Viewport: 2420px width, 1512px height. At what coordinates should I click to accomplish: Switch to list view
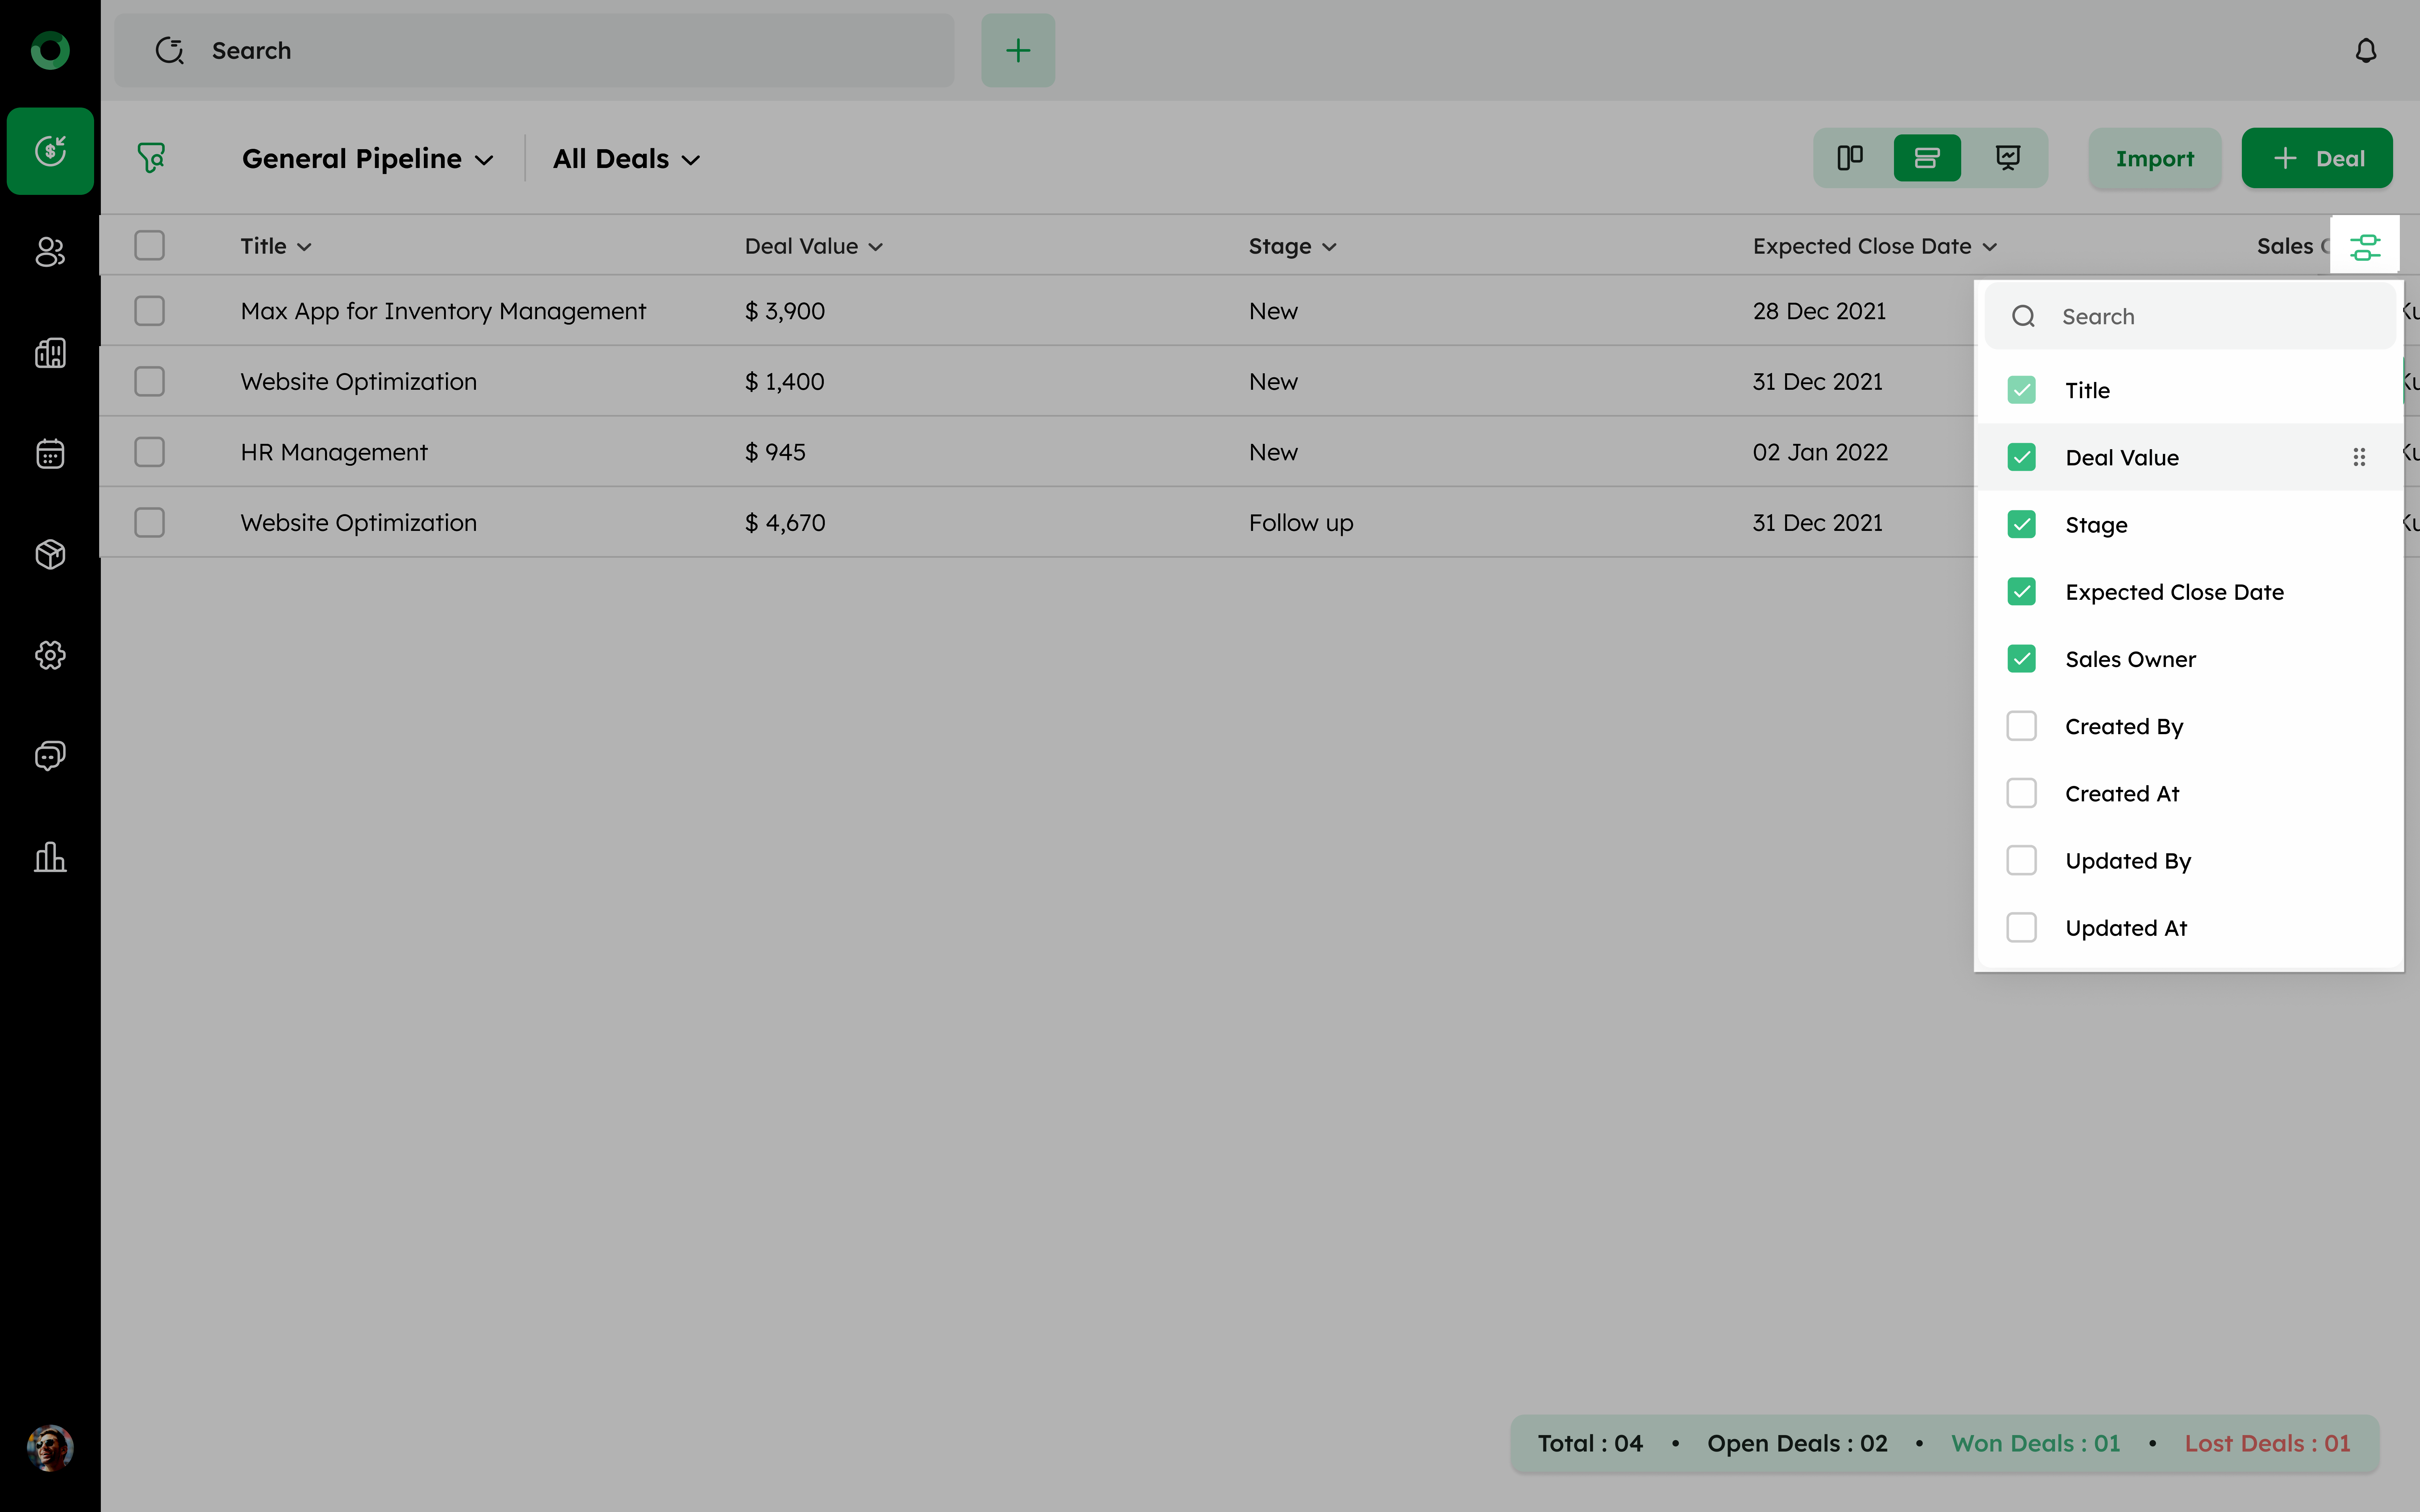pyautogui.click(x=1927, y=158)
